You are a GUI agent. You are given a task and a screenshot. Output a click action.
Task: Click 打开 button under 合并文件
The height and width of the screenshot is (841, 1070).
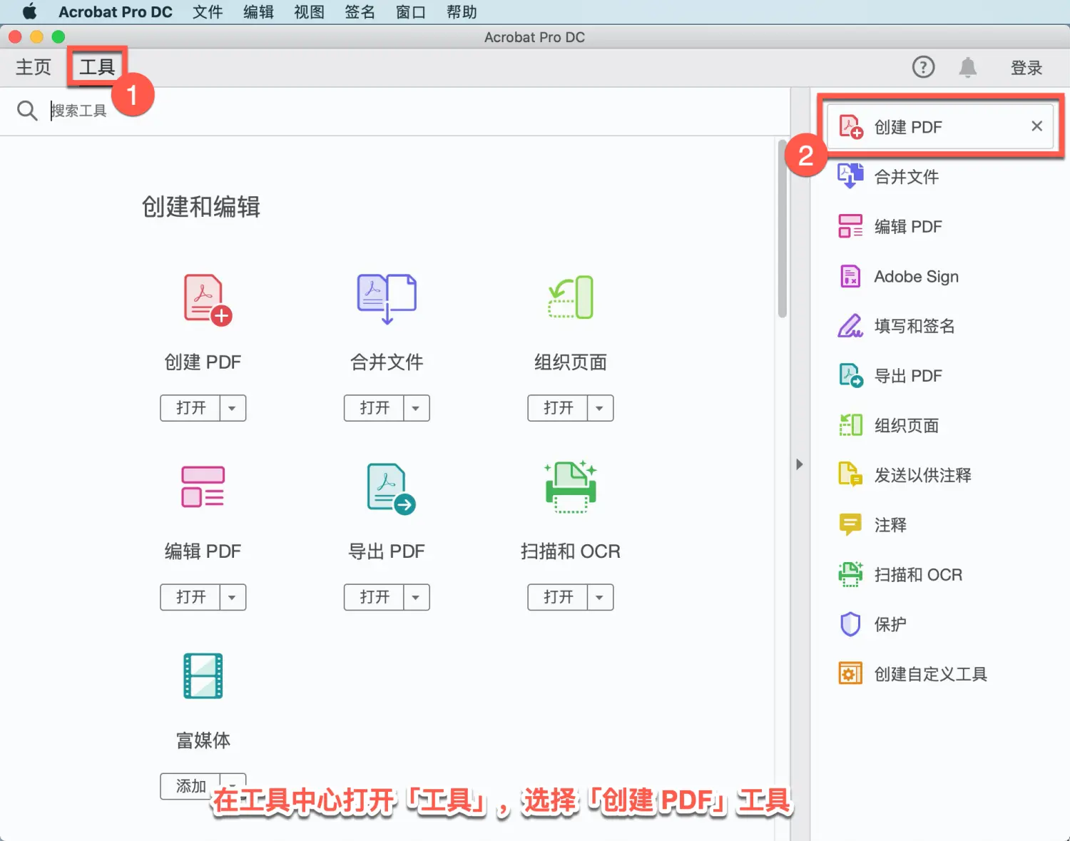coord(374,408)
